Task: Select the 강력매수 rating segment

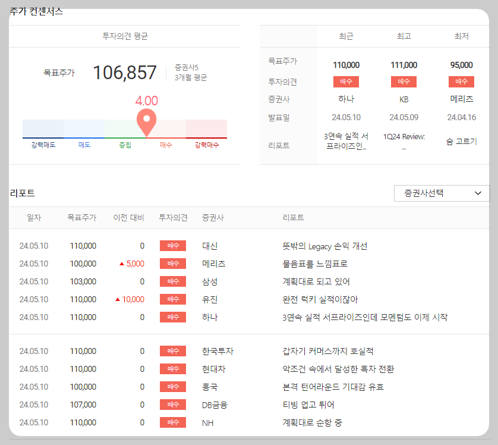Action: (206, 129)
